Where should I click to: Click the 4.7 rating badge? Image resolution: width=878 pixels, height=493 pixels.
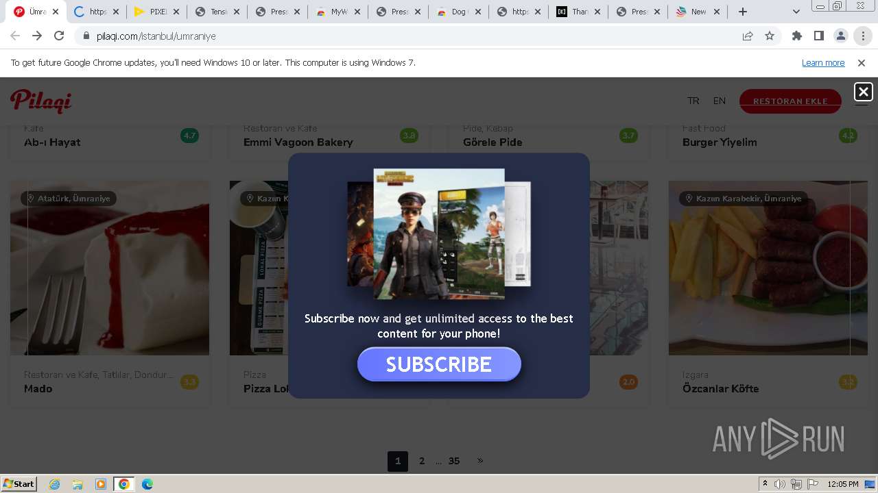190,136
